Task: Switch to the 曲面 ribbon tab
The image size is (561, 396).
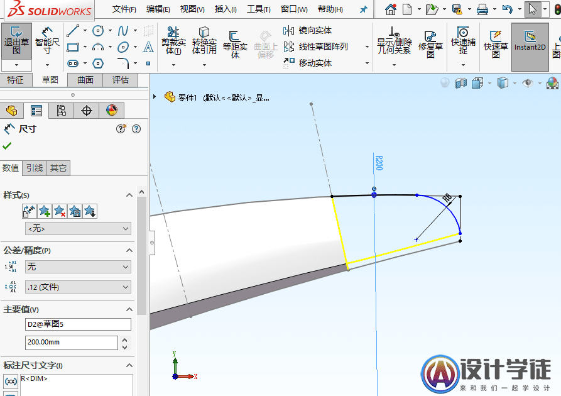Action: 85,80
